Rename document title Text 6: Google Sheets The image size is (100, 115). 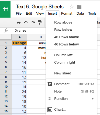point(40,7)
